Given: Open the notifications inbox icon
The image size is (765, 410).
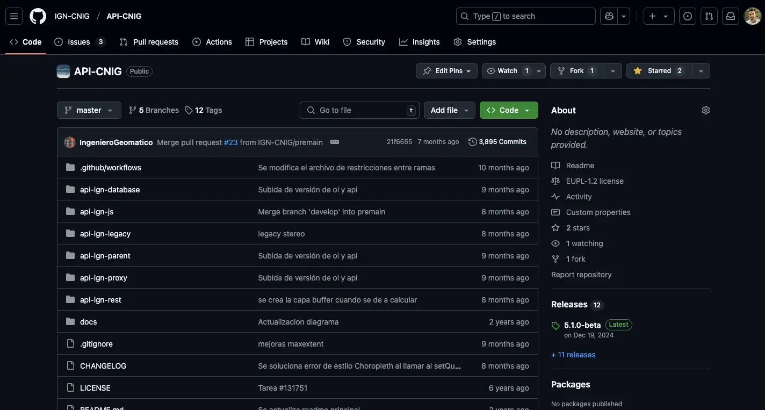Looking at the screenshot, I should [731, 16].
